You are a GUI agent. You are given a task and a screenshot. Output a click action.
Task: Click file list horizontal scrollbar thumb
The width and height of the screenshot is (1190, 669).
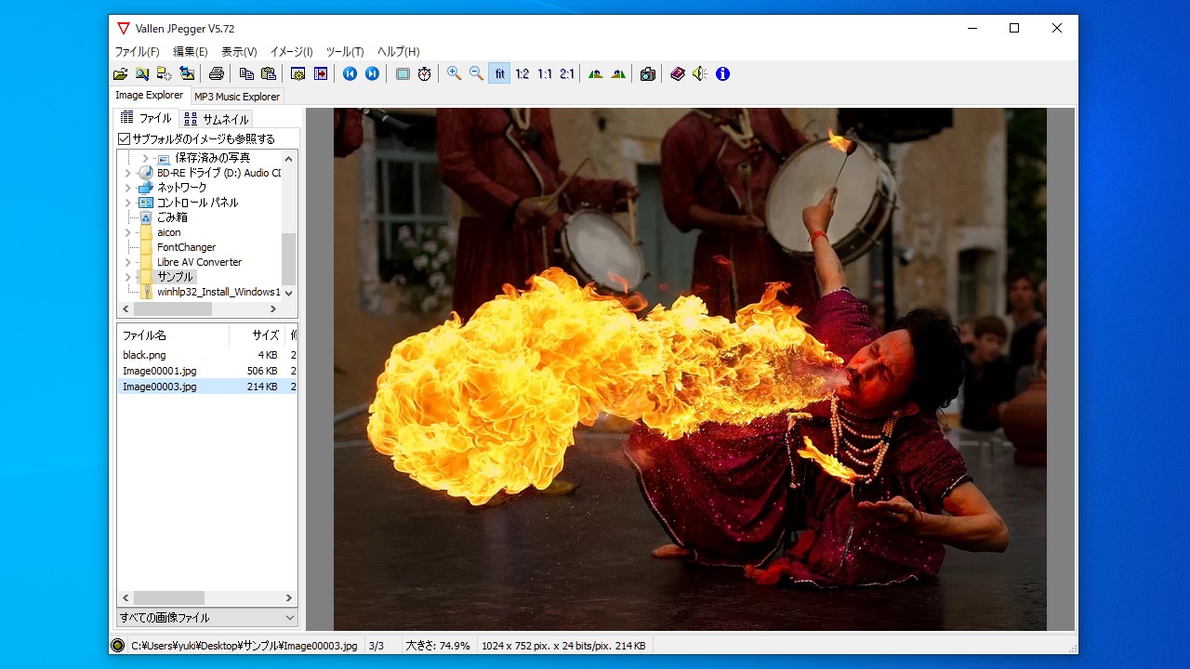[x=168, y=598]
